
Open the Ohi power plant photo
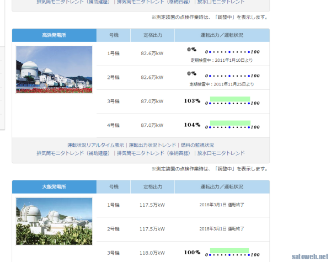(x=54, y=222)
